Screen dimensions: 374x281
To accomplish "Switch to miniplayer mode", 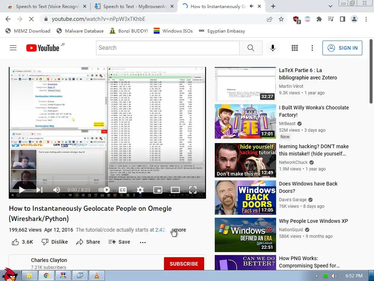I will pos(158,190).
